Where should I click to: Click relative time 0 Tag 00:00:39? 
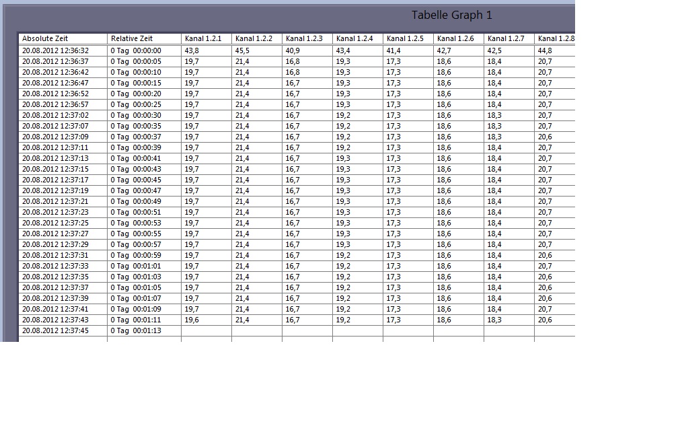click(x=144, y=147)
